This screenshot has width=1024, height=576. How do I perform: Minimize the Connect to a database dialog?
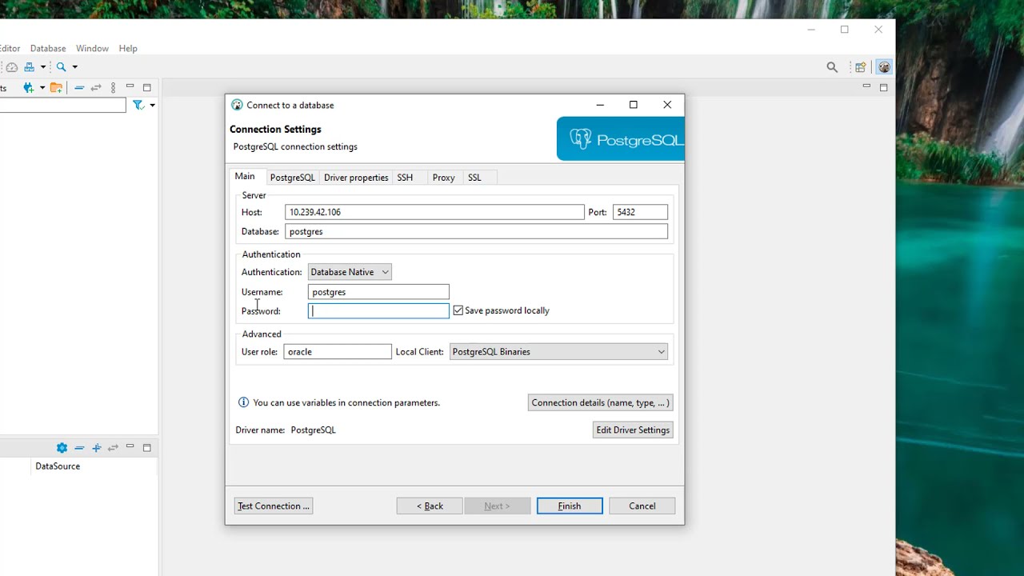[x=601, y=105]
